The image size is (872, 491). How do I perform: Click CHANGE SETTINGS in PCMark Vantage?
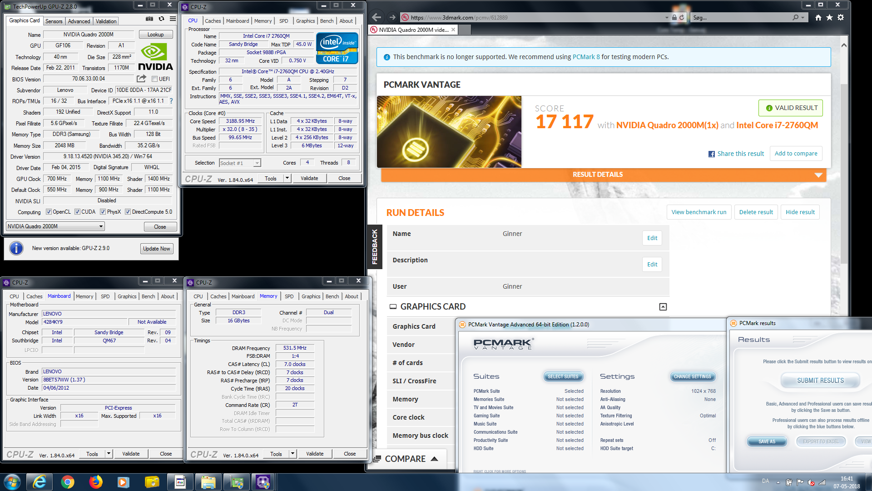point(692,377)
